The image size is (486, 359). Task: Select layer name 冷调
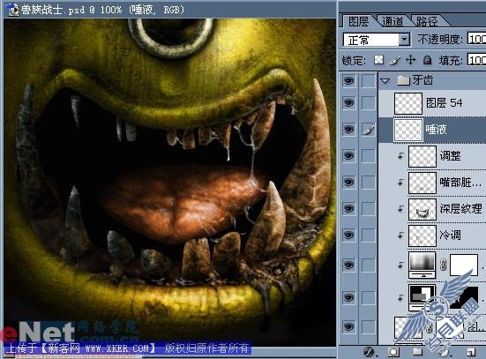tap(450, 235)
